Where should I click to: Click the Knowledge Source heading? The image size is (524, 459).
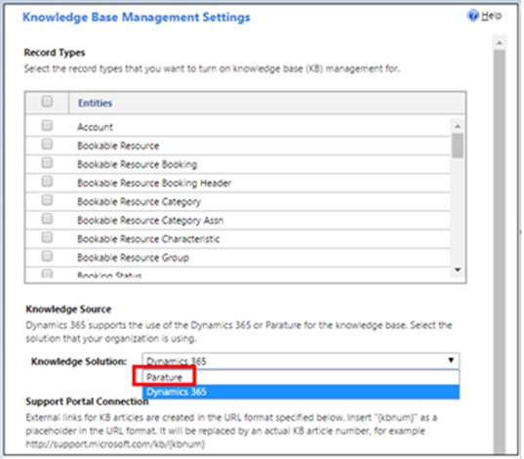tap(68, 310)
